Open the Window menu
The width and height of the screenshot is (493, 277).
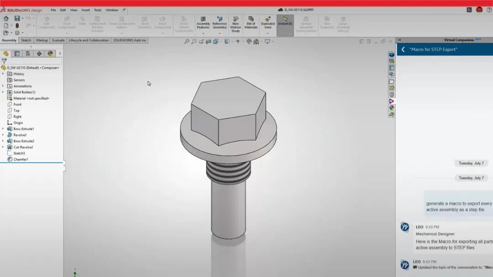click(x=112, y=10)
